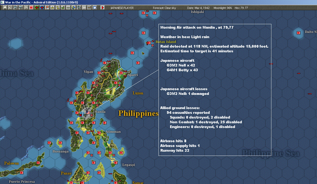Click the OP toolbar button
Image resolution: width=317 pixels, height=184 pixels.
pos(84,8)
